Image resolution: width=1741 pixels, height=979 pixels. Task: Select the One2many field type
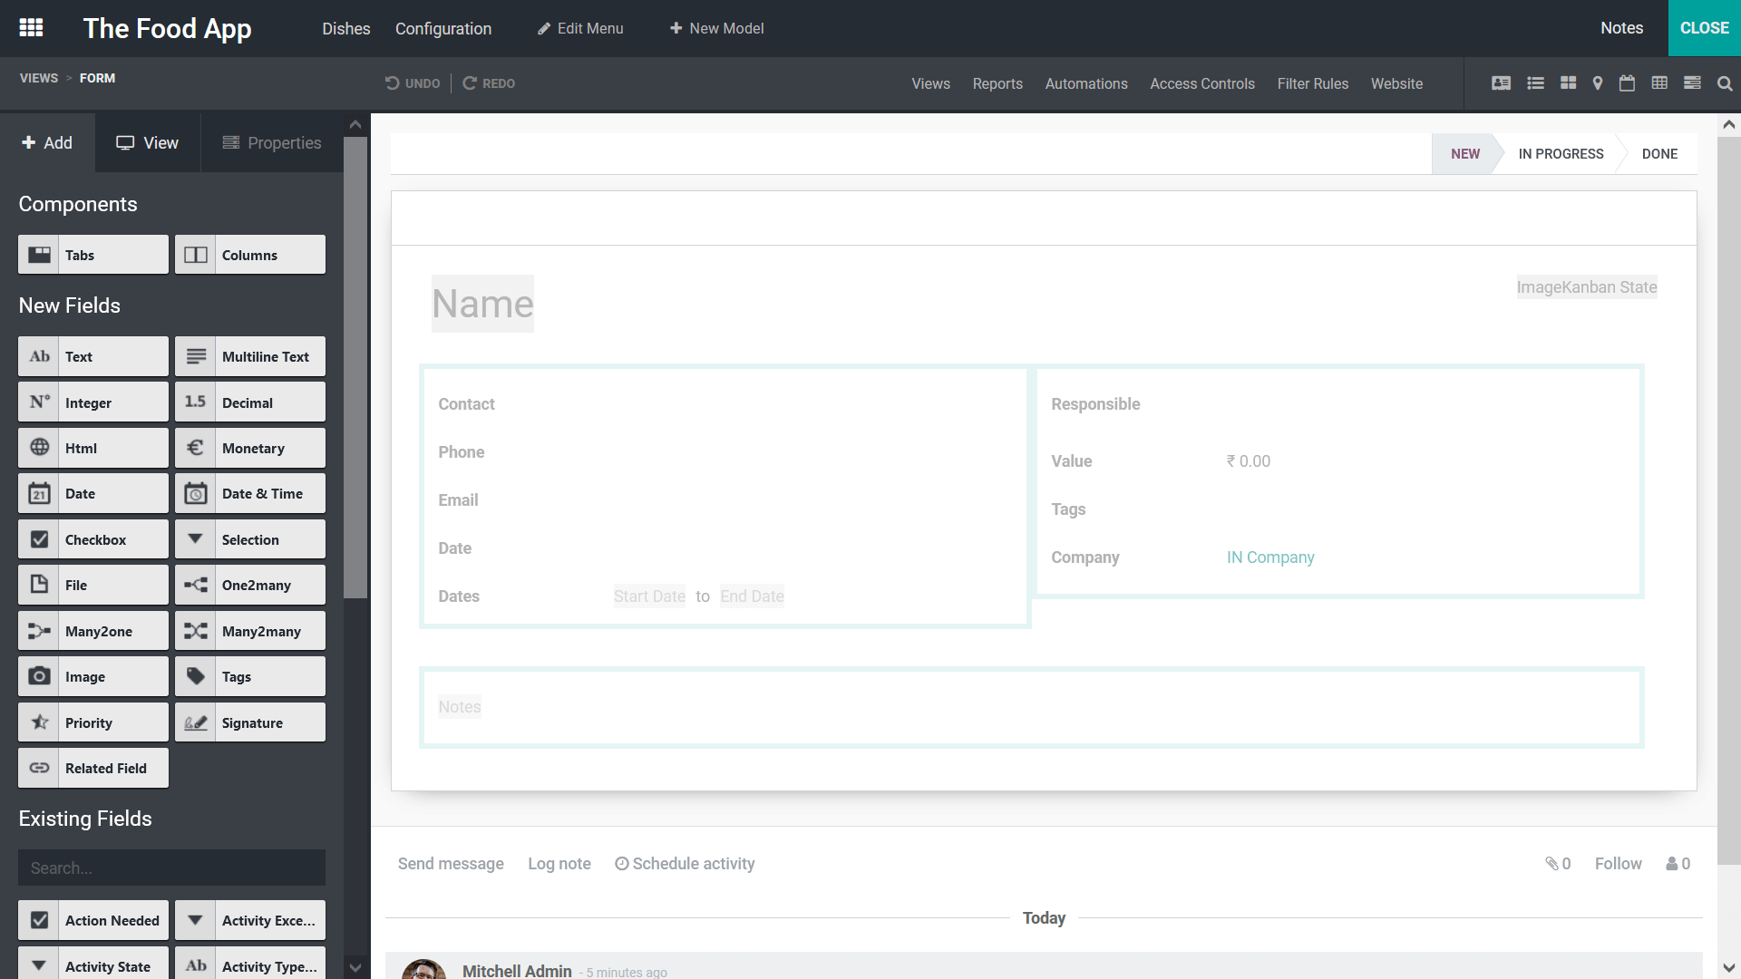pyautogui.click(x=250, y=585)
